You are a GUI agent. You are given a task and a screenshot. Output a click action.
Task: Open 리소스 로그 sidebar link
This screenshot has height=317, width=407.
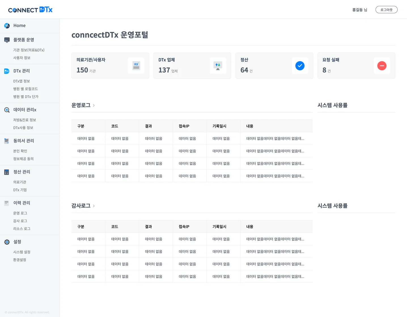point(22,229)
